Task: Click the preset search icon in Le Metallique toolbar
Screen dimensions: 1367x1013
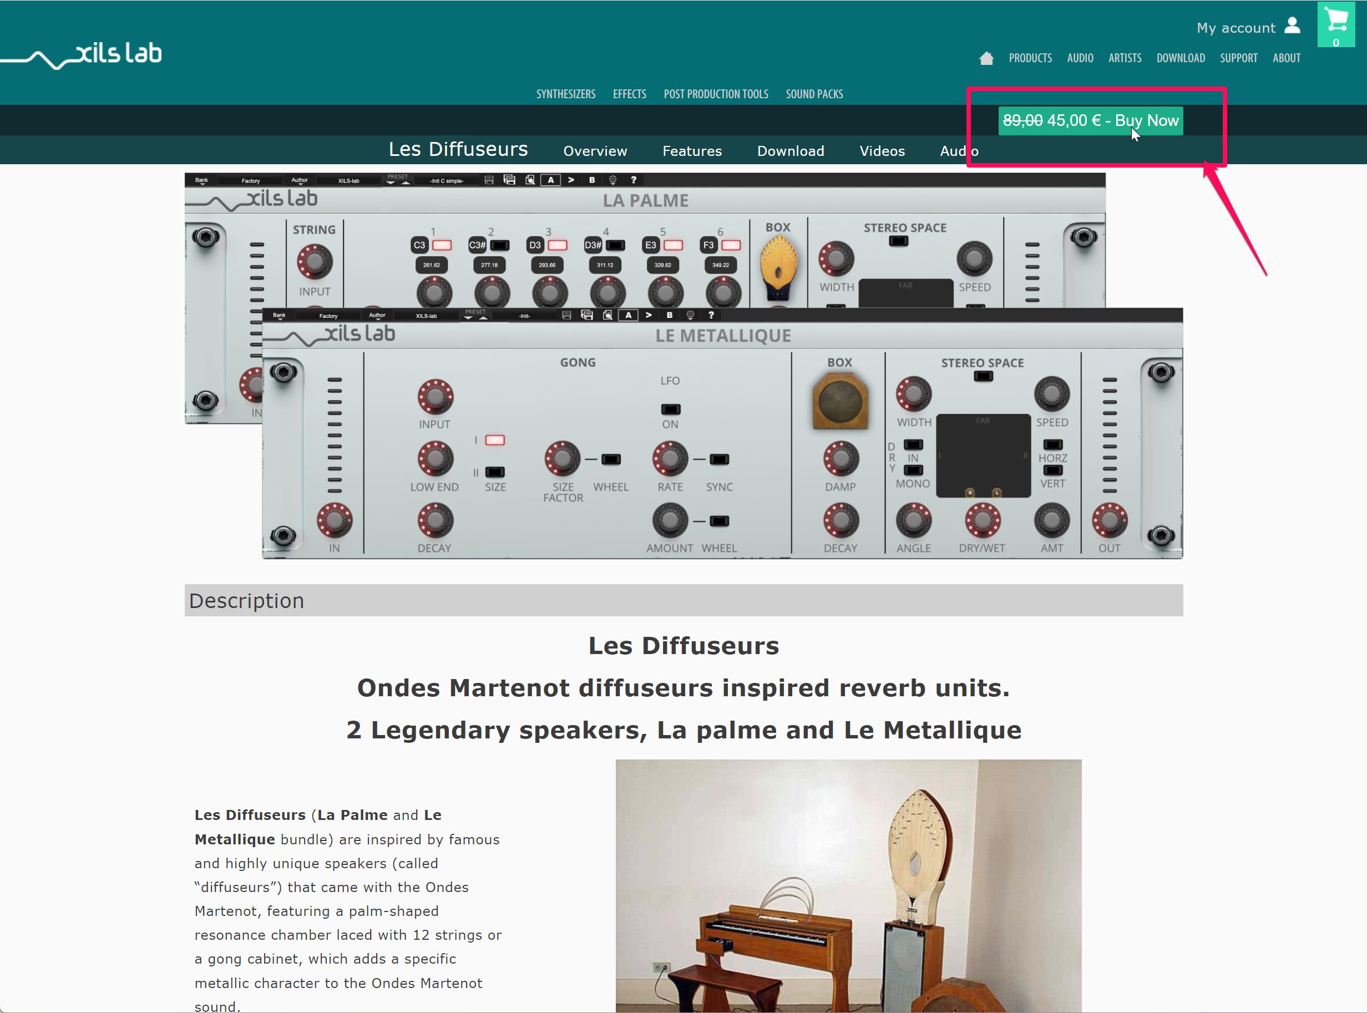Action: click(607, 315)
